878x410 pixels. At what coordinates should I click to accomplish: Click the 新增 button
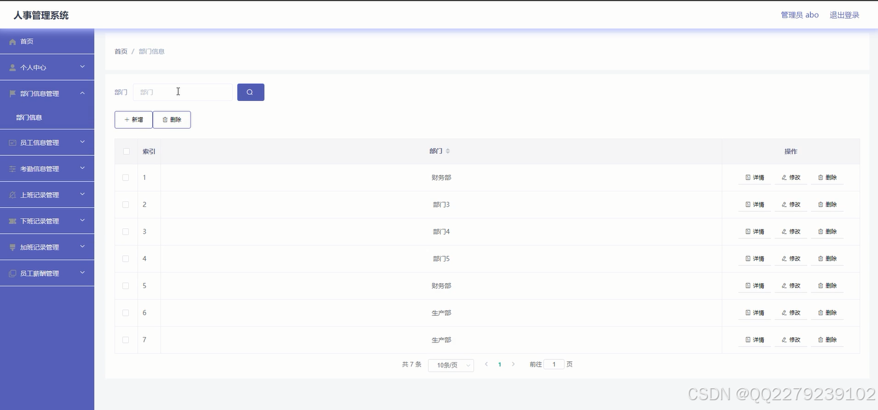133,119
